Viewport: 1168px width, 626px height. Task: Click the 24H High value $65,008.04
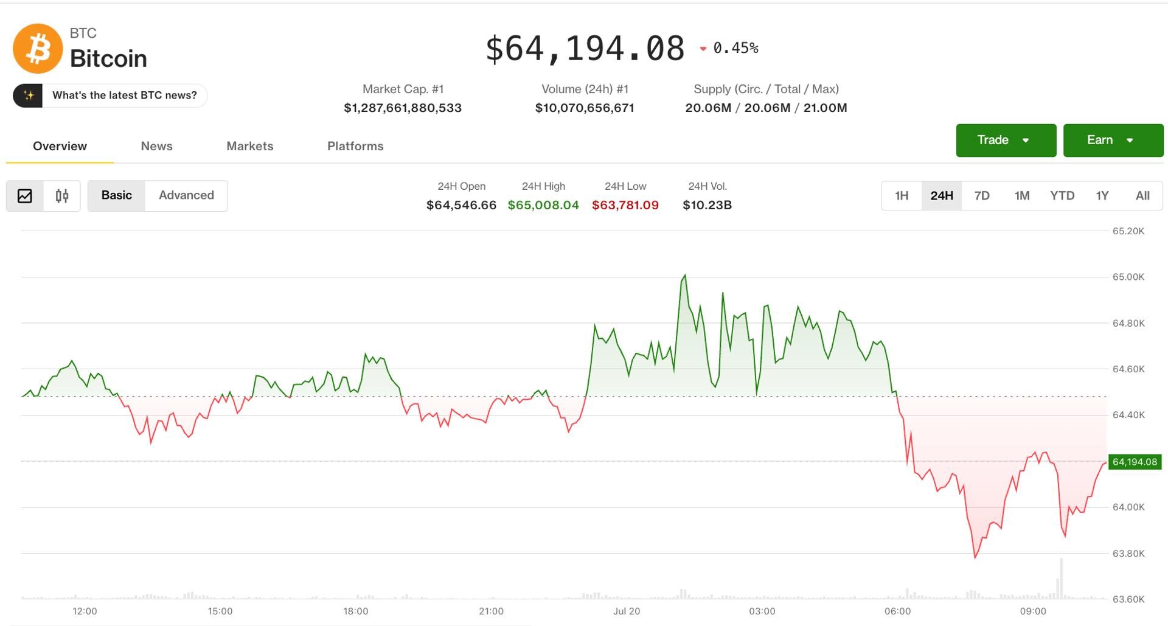pyautogui.click(x=543, y=205)
